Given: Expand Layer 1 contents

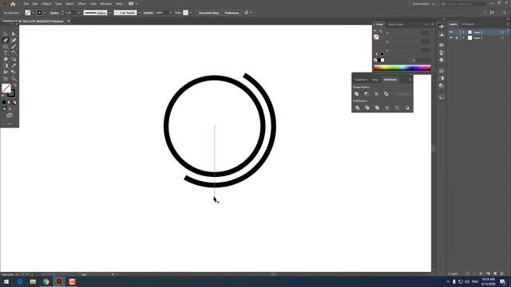Looking at the screenshot, I should 463,37.
